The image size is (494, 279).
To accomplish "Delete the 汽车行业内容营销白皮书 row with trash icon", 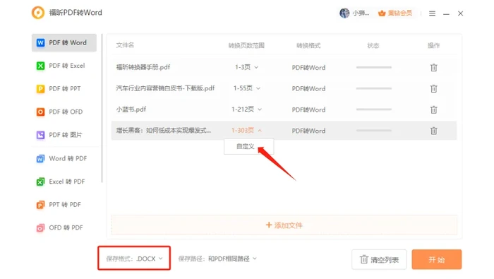I will pyautogui.click(x=433, y=88).
